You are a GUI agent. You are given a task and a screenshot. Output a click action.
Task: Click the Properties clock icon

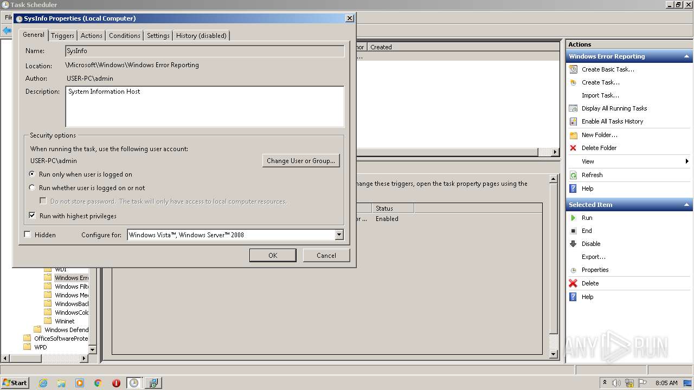click(573, 270)
